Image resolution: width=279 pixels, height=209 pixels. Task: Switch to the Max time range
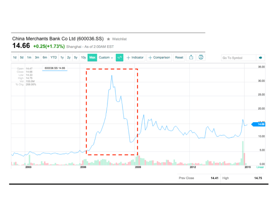pos(92,57)
